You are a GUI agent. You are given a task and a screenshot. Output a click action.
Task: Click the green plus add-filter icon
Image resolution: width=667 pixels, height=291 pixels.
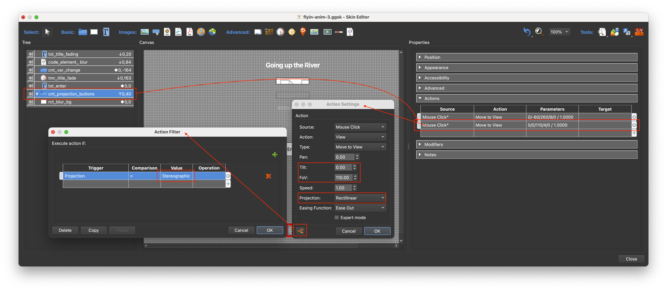click(275, 155)
